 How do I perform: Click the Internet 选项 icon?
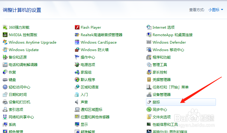[x=149, y=27]
